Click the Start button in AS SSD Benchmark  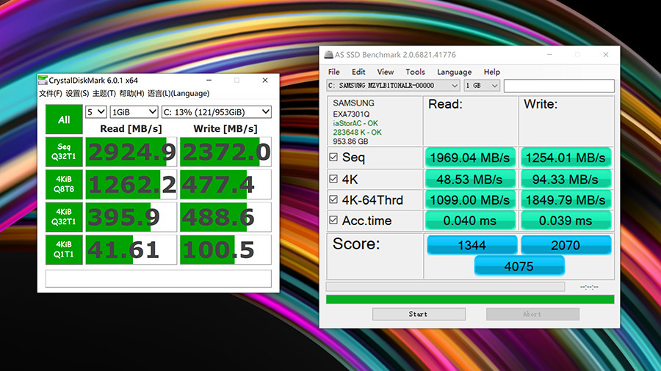(x=419, y=314)
